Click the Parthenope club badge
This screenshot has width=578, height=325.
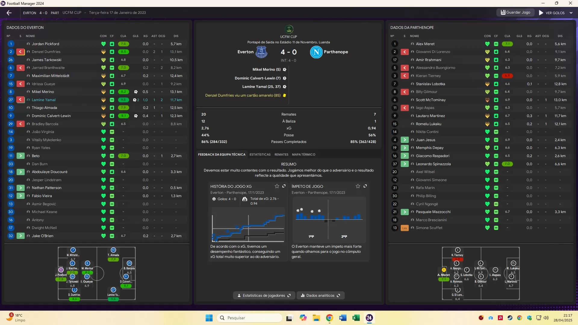coord(316,52)
